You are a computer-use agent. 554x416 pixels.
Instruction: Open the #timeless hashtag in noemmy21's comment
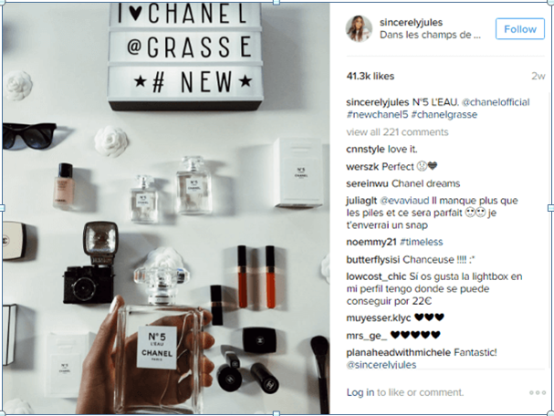pos(422,242)
